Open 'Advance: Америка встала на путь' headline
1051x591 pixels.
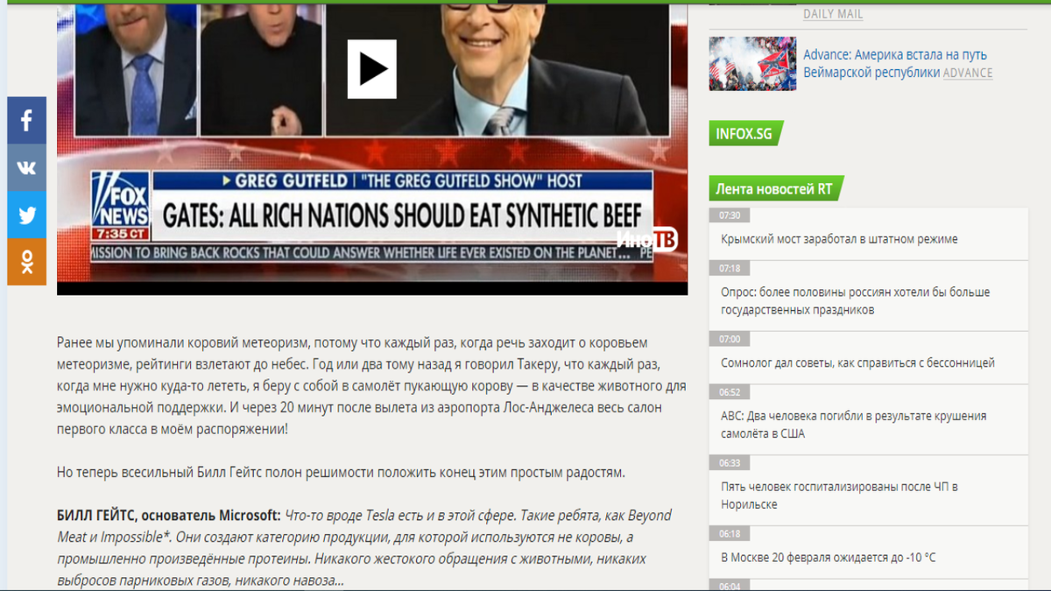click(895, 63)
